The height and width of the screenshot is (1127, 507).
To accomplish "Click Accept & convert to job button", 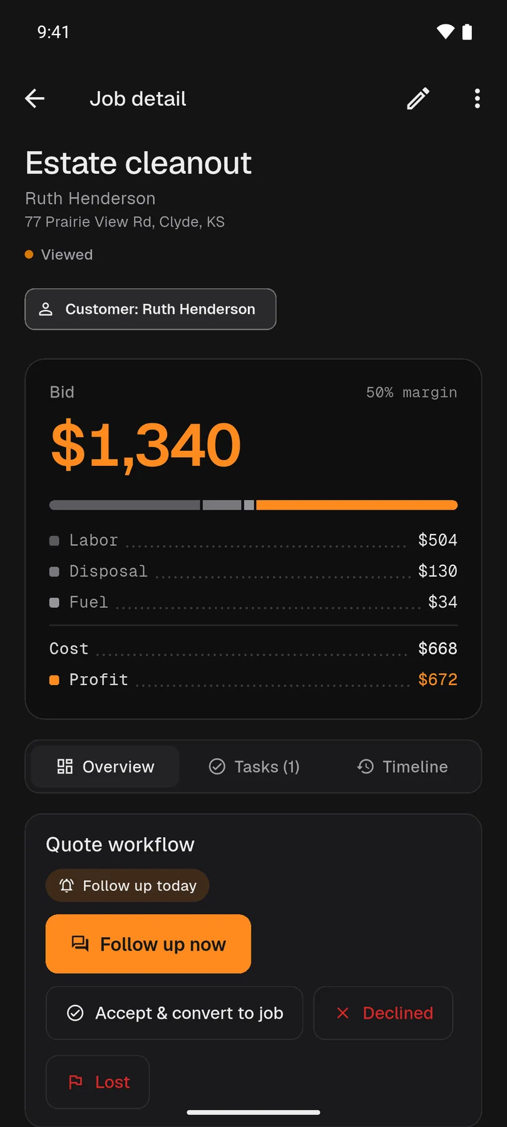I will [x=174, y=1013].
